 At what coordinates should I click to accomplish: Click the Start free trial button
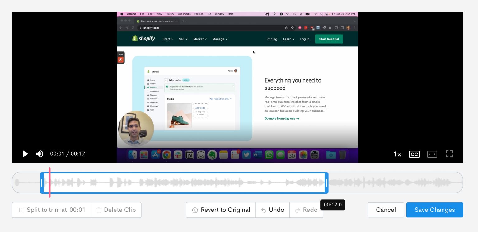[x=329, y=39]
